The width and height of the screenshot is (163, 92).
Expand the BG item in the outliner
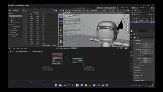pyautogui.click(x=135, y=18)
